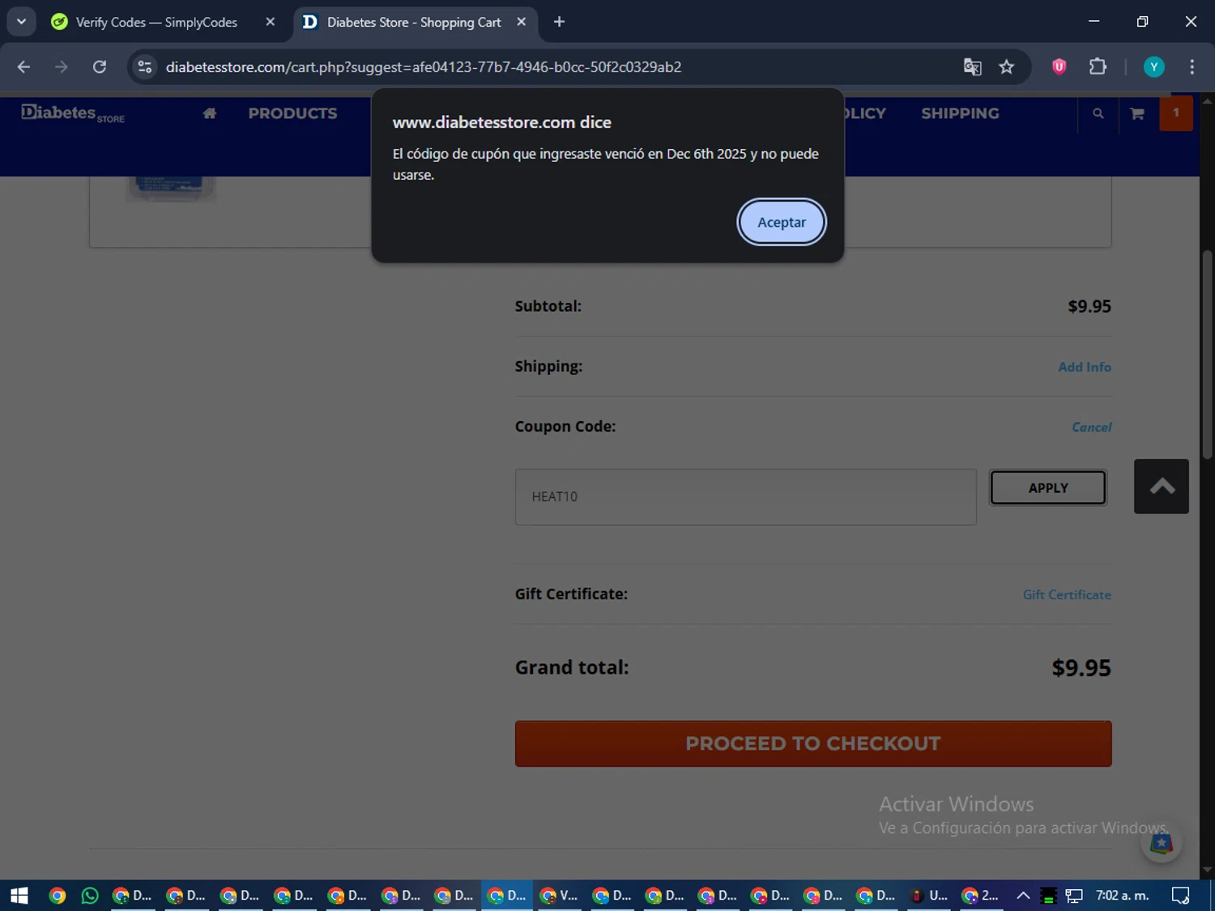This screenshot has width=1215, height=911.
Task: Click the page vertical scrollbar thumb
Action: (1207, 355)
